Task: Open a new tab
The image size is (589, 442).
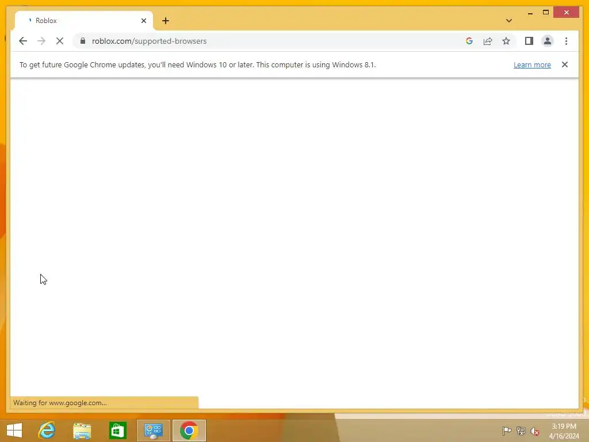Action: [x=166, y=21]
